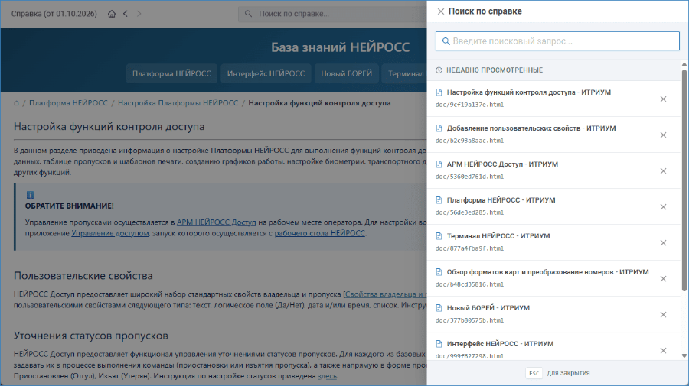Remove Новый БОРЕЙ from recent list
The image size is (689, 386).
pyautogui.click(x=663, y=315)
